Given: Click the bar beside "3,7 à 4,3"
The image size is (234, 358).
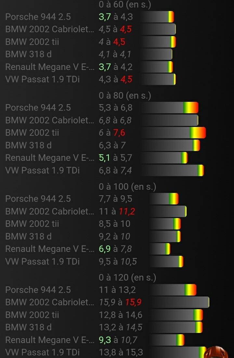Looking at the screenshot, I should (x=157, y=17).
